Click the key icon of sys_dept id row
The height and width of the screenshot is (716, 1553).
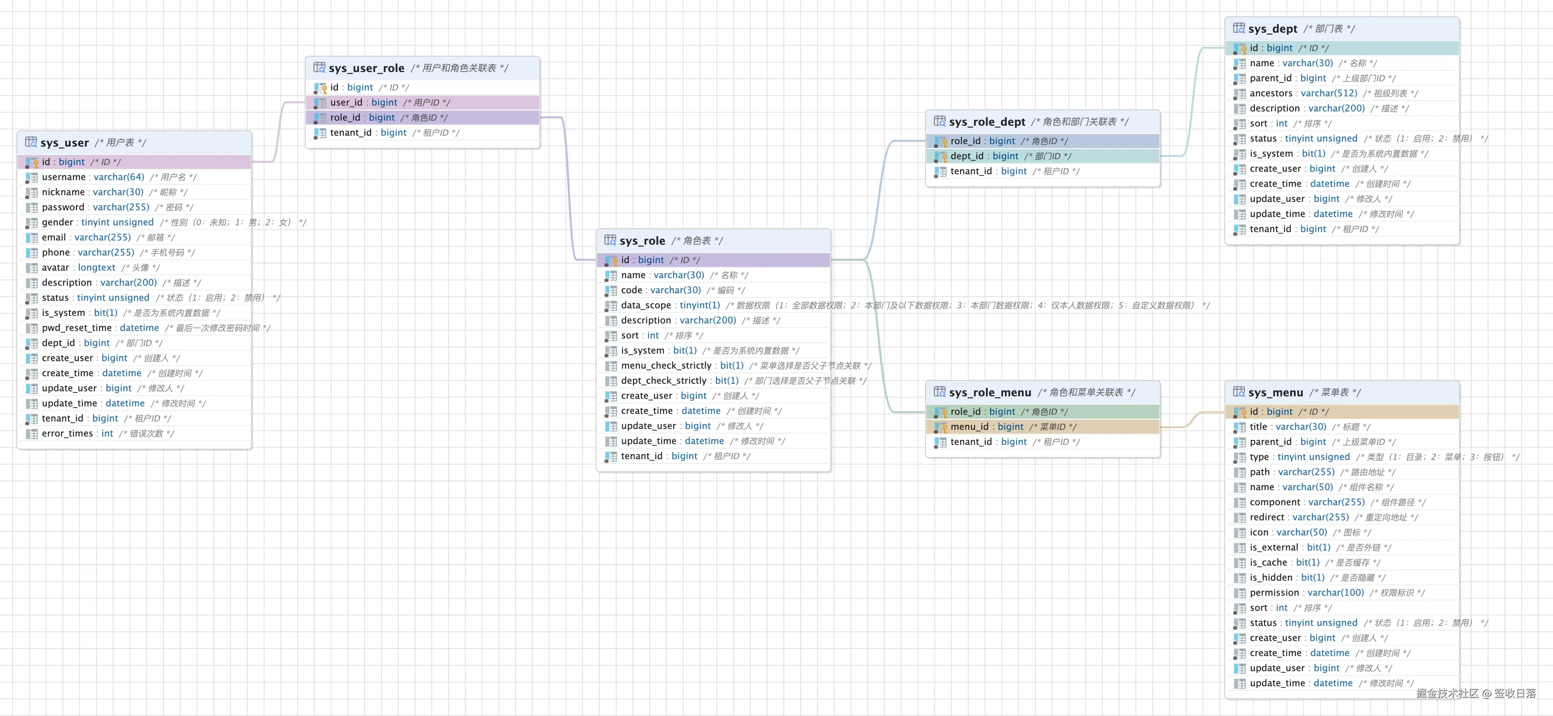[x=1240, y=48]
